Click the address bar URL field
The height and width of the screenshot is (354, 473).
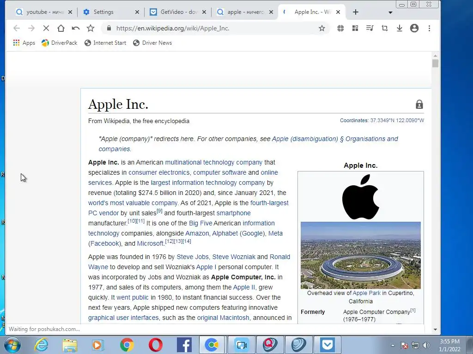tap(214, 28)
